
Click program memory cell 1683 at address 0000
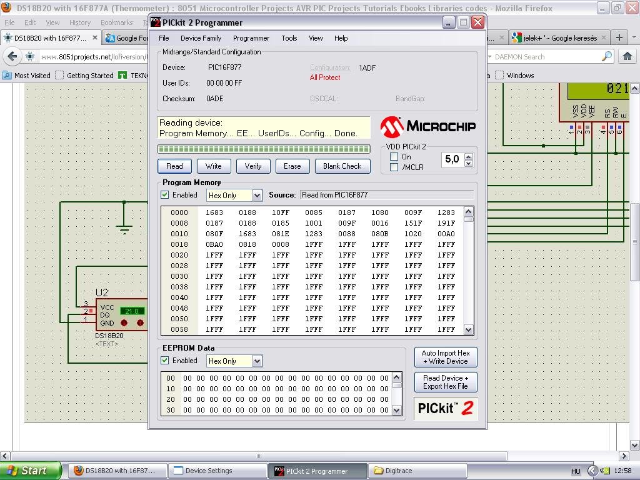pos(214,212)
